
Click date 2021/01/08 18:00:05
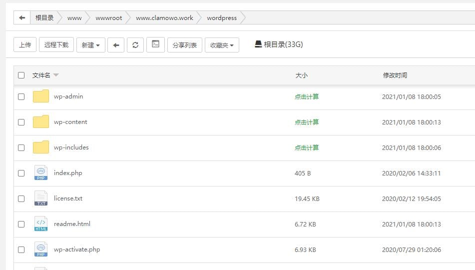tap(412, 97)
